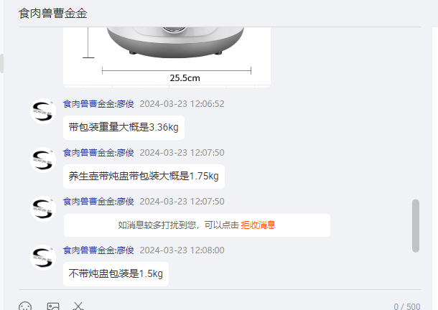Open sender name at 12:08:00
Image resolution: width=438 pixels, height=310 pixels.
[x=98, y=250]
